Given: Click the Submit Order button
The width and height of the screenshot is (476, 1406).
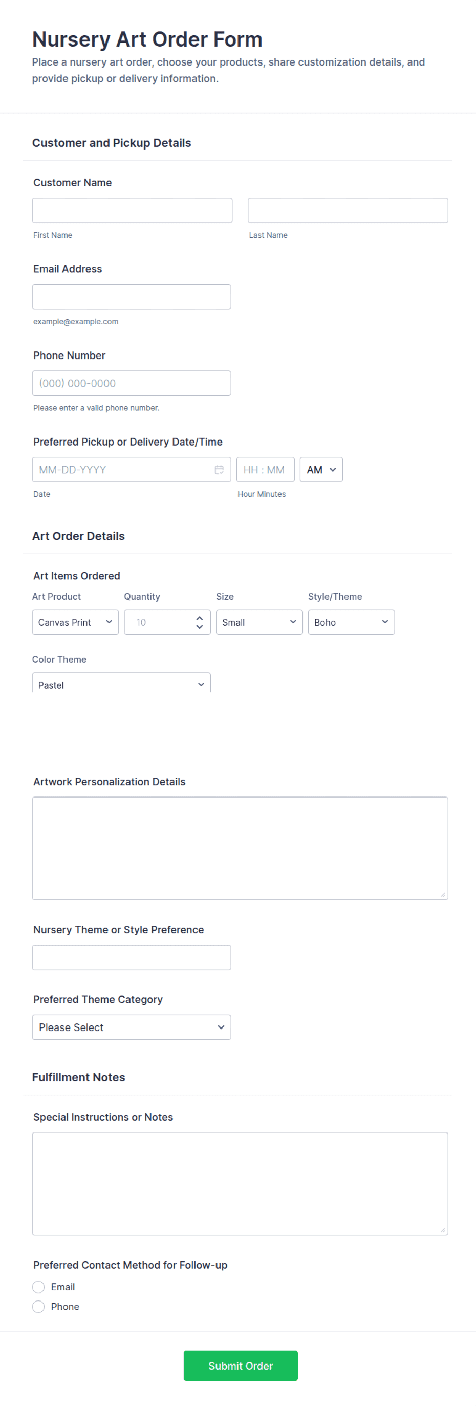Looking at the screenshot, I should pos(241,1366).
